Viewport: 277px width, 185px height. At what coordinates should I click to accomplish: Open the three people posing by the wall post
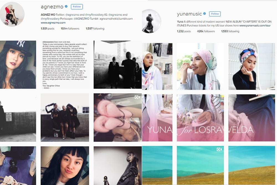pos(65,117)
